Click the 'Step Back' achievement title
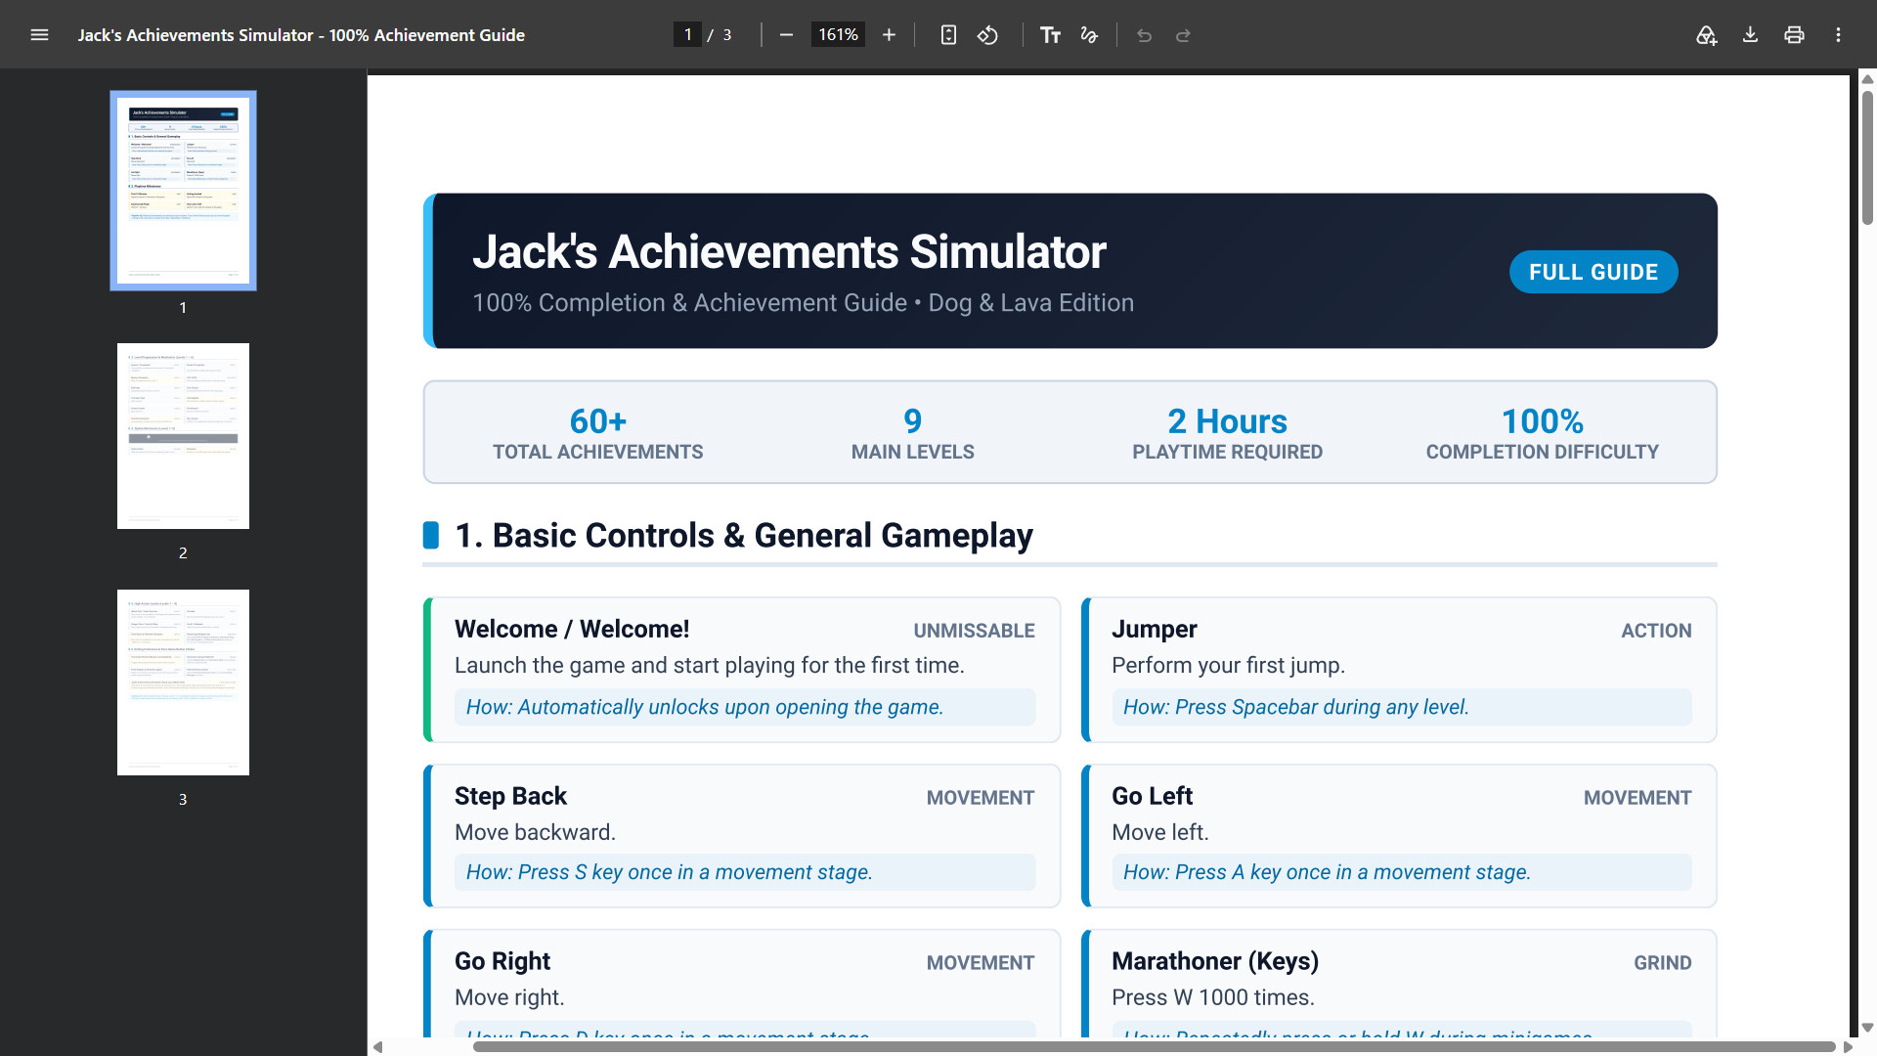The image size is (1877, 1056). coord(510,797)
